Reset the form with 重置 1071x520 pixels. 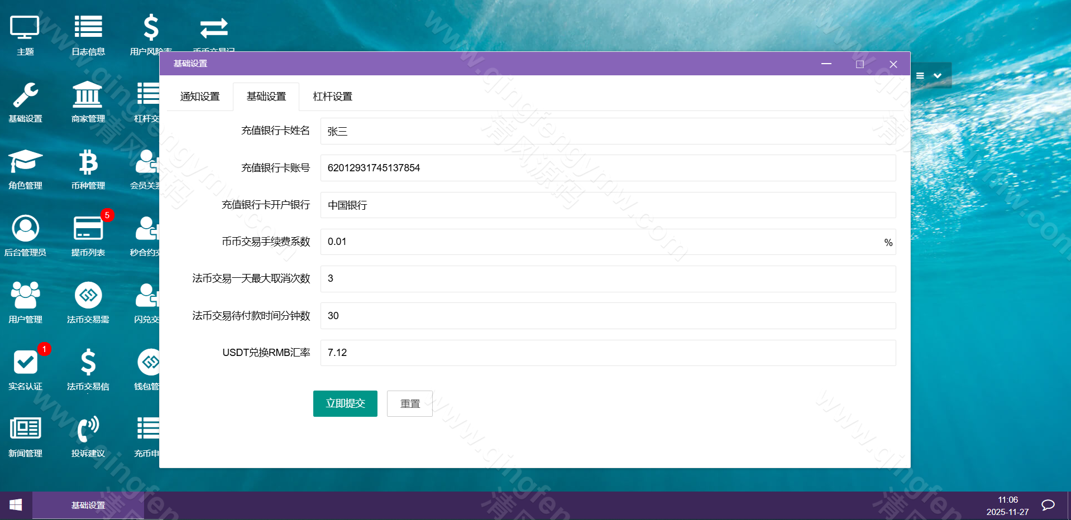point(409,403)
